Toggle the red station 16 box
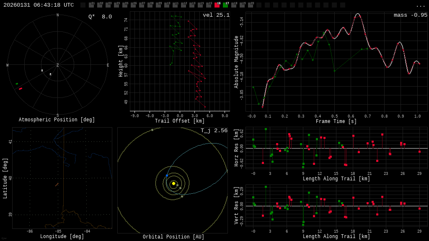Image resolution: width=429 pixels, height=241 pixels. (x=217, y=5)
